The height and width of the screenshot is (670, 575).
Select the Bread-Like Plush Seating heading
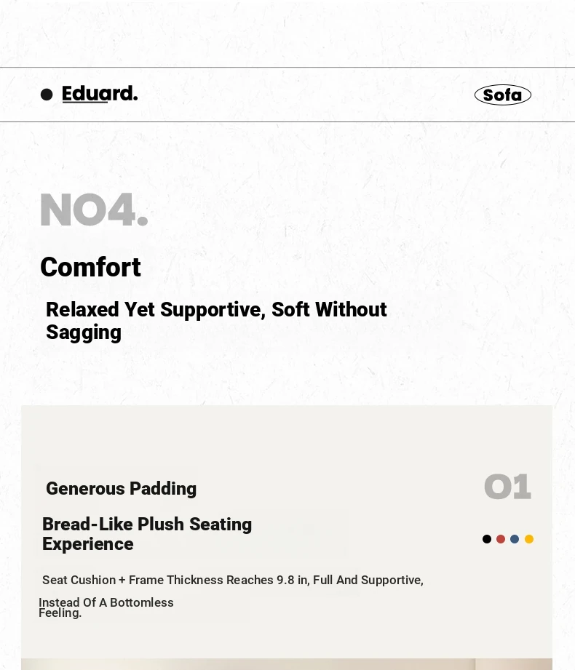(x=147, y=534)
